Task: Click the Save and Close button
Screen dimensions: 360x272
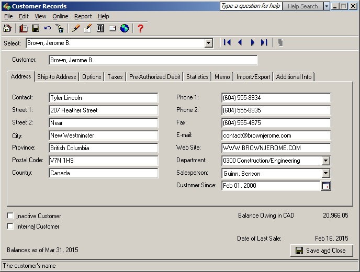Action: 322,251
